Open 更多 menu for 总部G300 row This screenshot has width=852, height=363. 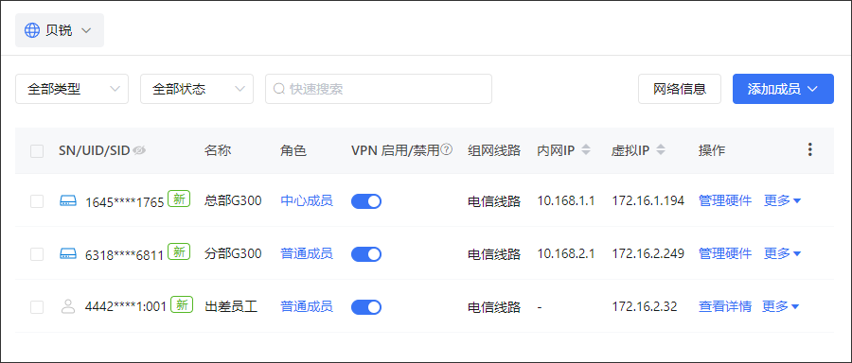point(783,200)
